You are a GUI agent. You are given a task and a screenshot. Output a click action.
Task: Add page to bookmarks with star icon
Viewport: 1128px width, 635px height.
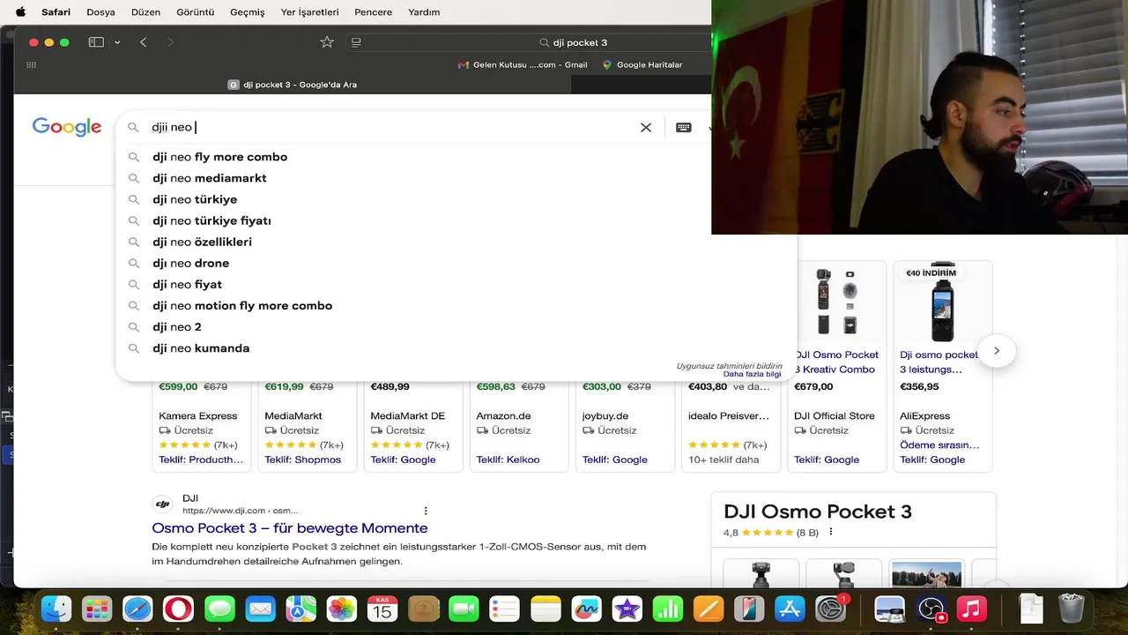[327, 42]
